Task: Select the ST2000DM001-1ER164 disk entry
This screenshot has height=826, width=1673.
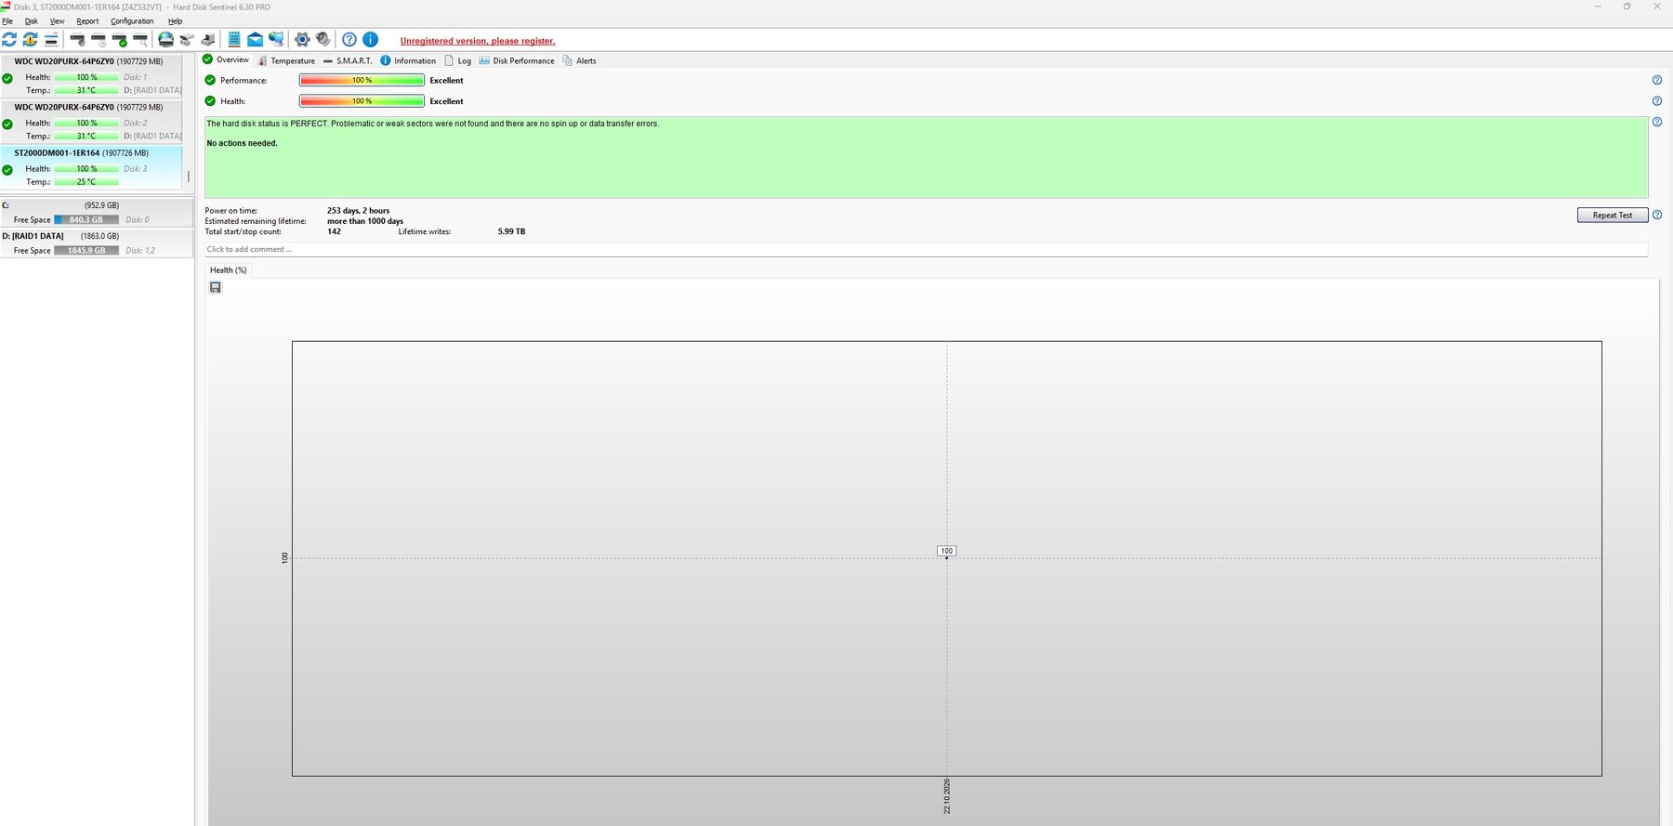Action: pyautogui.click(x=91, y=168)
